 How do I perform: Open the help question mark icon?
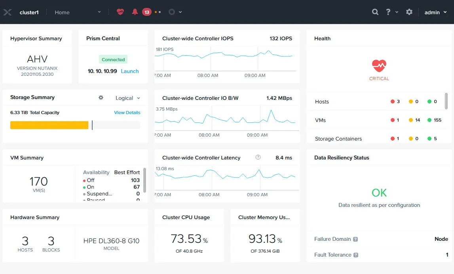coord(388,12)
